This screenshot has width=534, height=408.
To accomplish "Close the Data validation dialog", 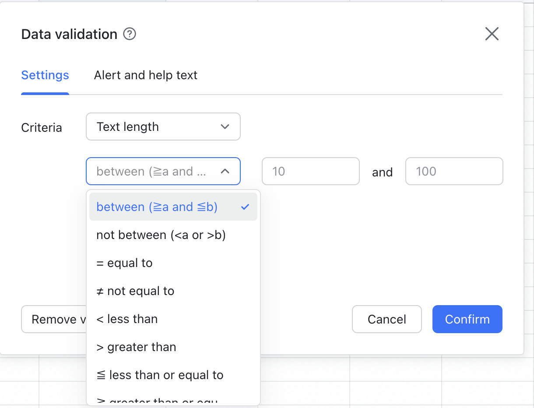I will click(492, 34).
